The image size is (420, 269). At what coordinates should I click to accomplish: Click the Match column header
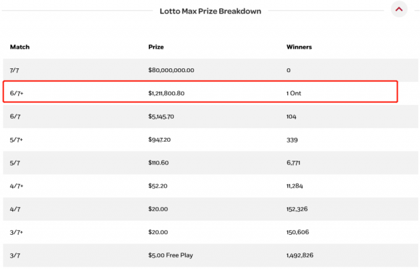click(20, 47)
